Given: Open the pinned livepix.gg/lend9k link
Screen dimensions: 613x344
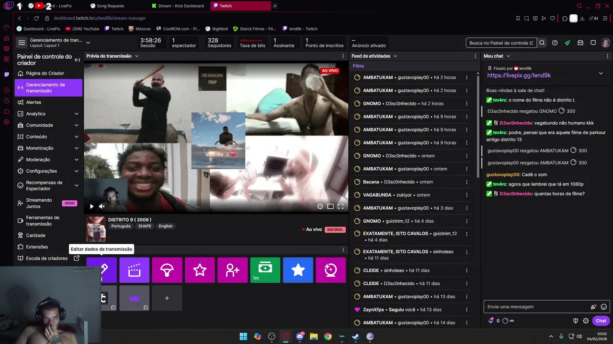Looking at the screenshot, I should point(519,75).
